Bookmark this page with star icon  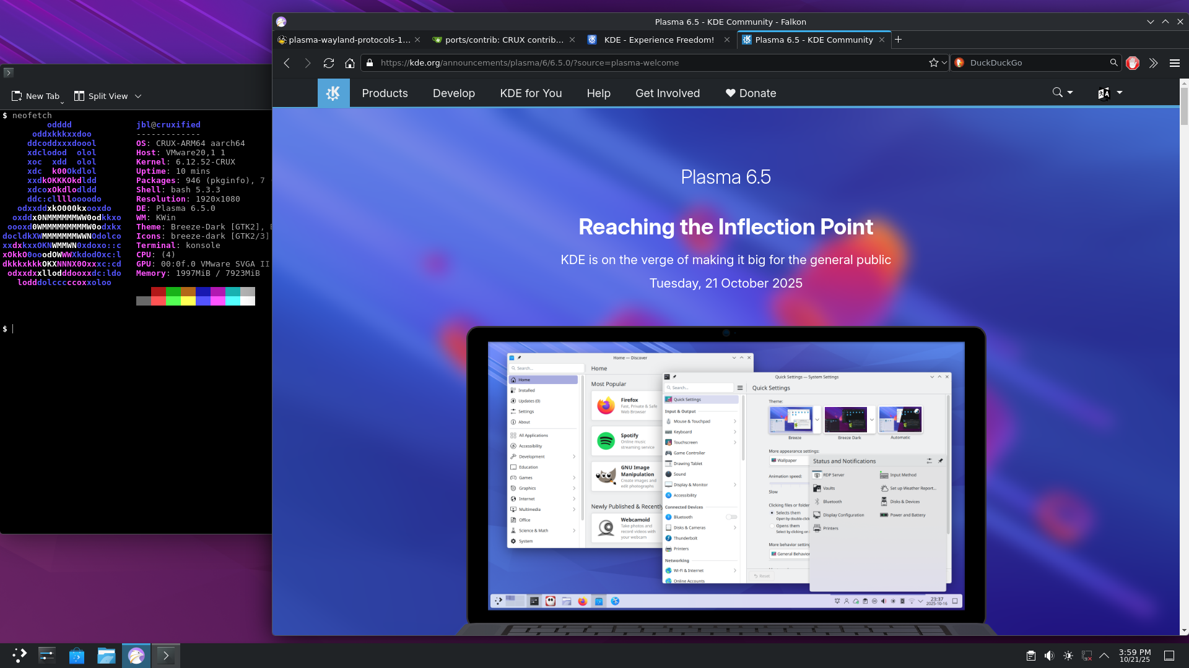pyautogui.click(x=933, y=63)
